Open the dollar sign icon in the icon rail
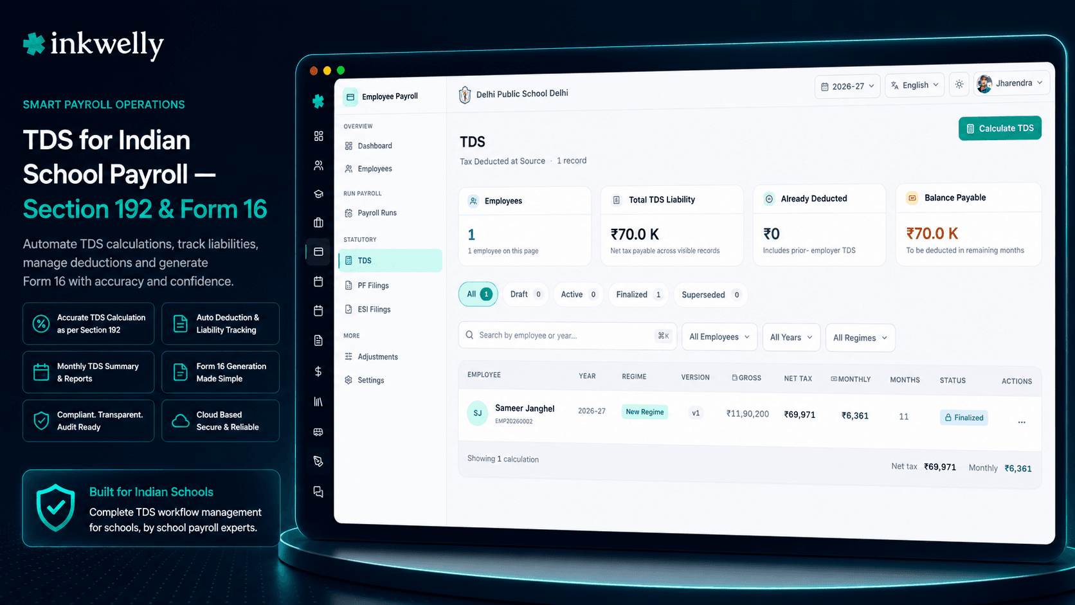 pyautogui.click(x=318, y=371)
